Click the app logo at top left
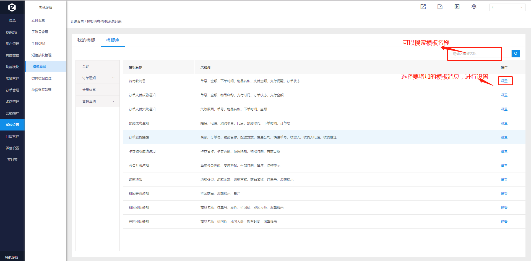Screen dimensions: 531x261 [12, 7]
